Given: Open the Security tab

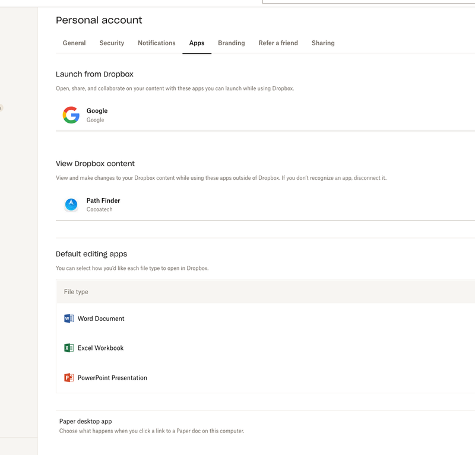Looking at the screenshot, I should point(112,43).
